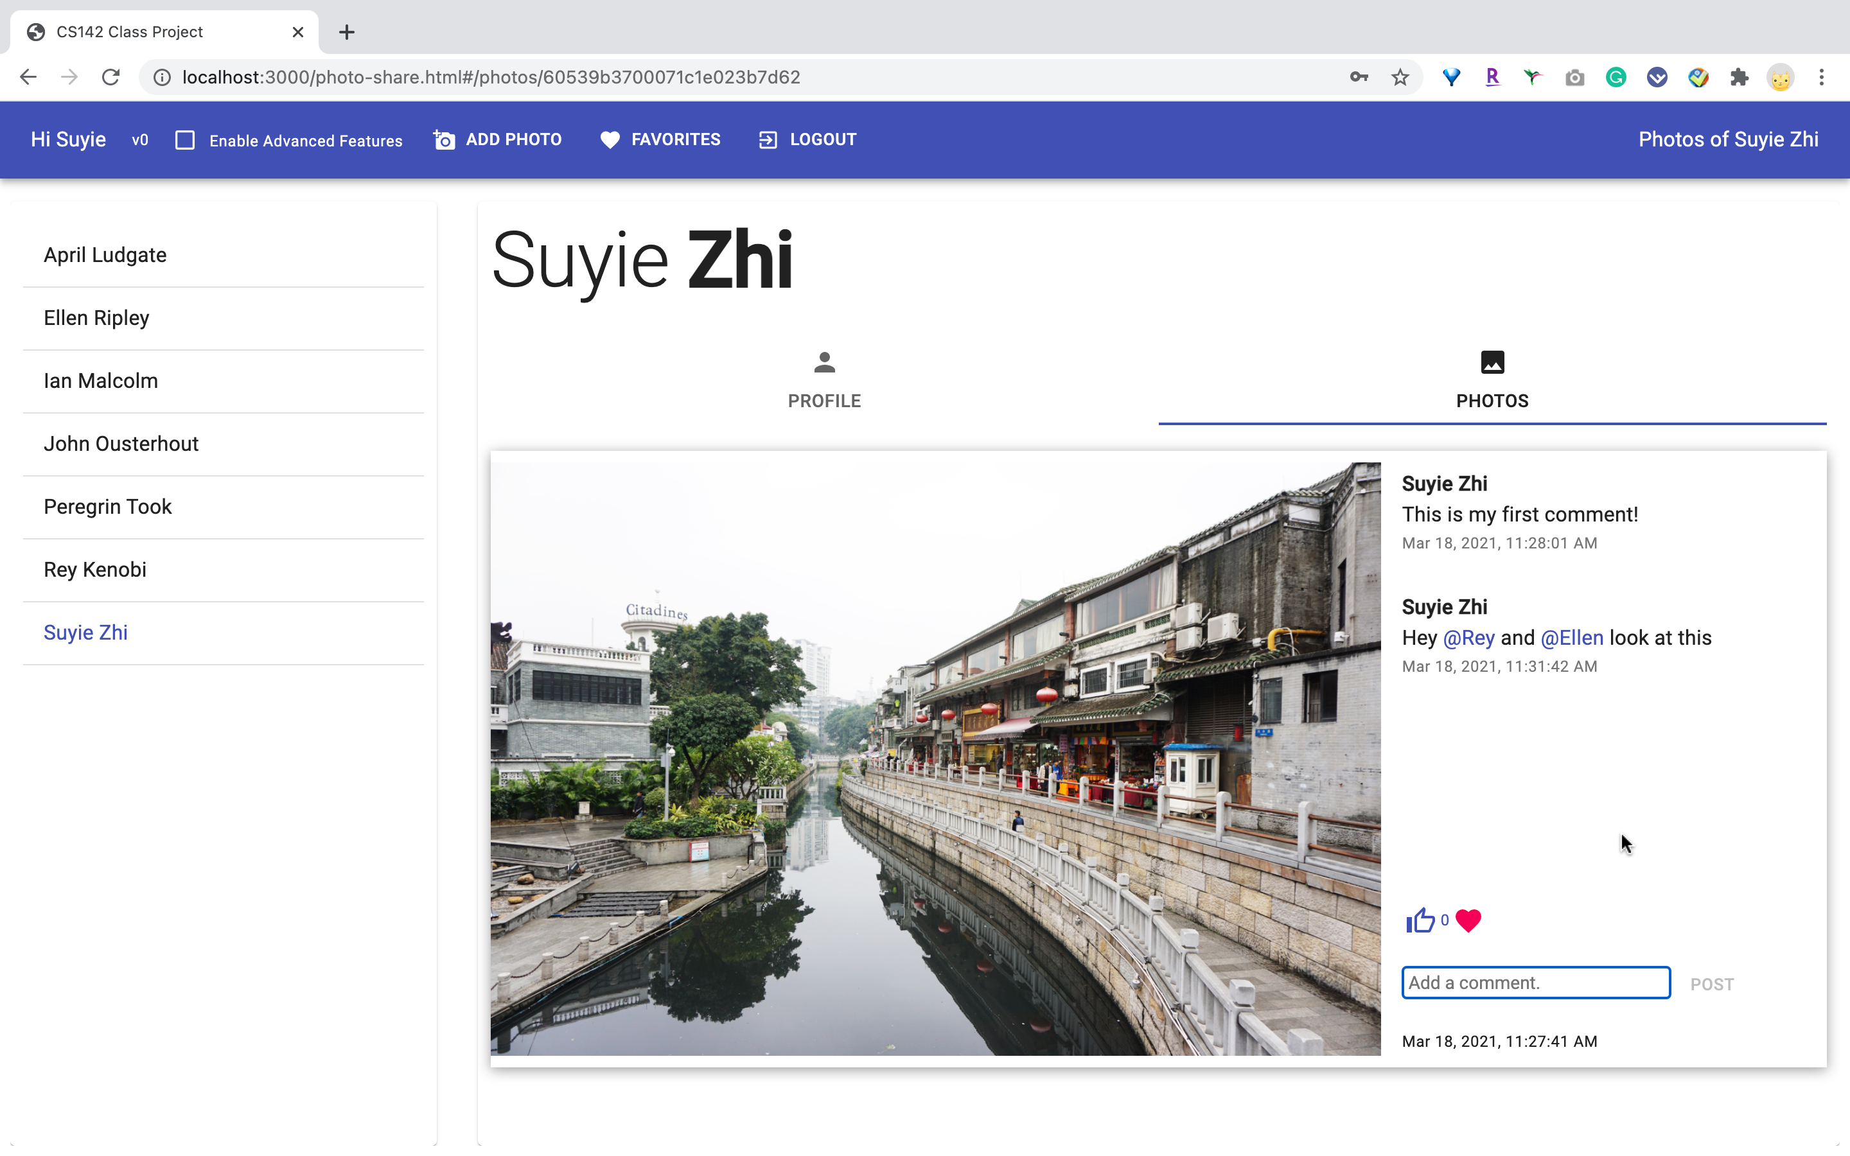Screen dimensions: 1850x1156
Task: Open a new browser tab
Action: click(x=346, y=32)
